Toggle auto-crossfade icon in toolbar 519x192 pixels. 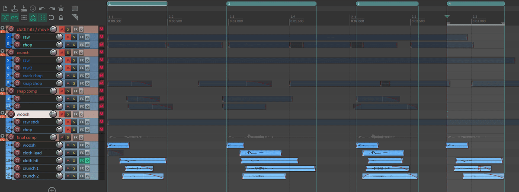point(5,18)
